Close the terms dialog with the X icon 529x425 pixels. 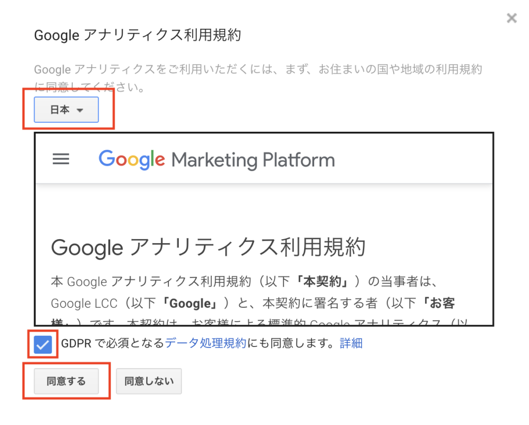click(x=511, y=18)
